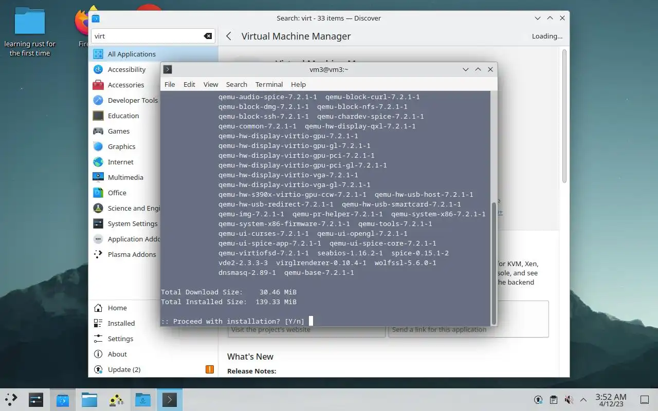Select the Accessibility category icon
The width and height of the screenshot is (658, 411).
(98, 69)
